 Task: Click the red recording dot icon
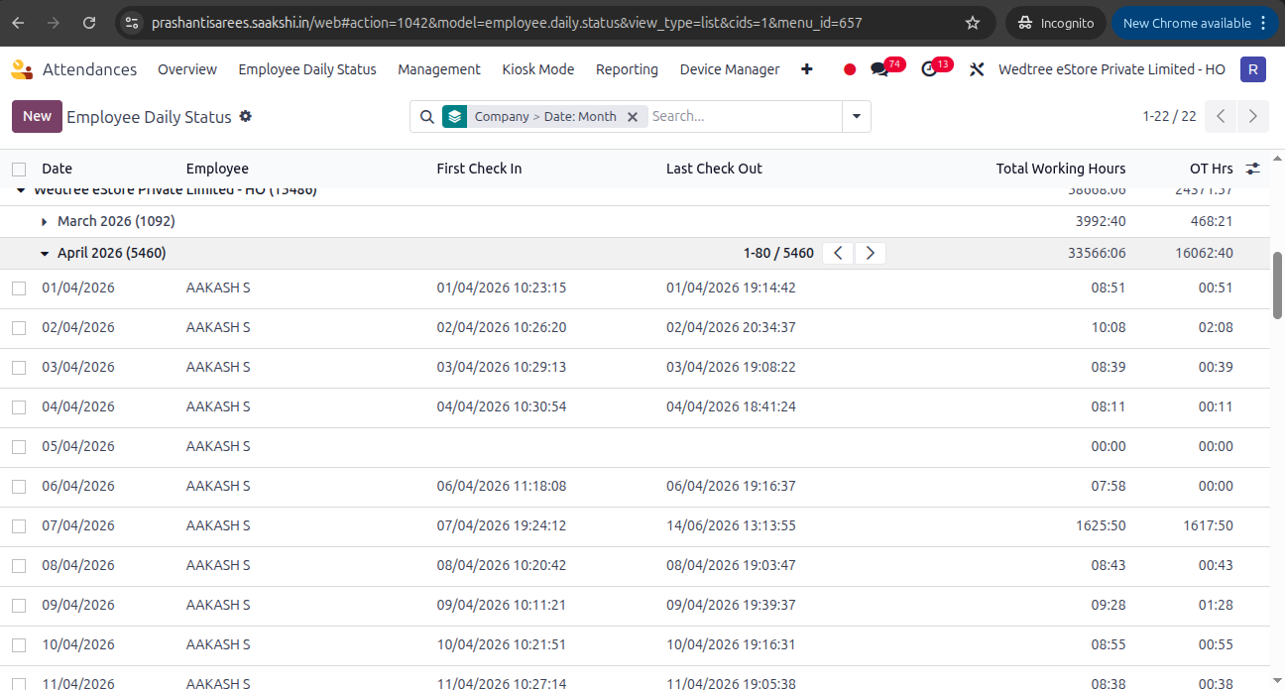pos(850,69)
